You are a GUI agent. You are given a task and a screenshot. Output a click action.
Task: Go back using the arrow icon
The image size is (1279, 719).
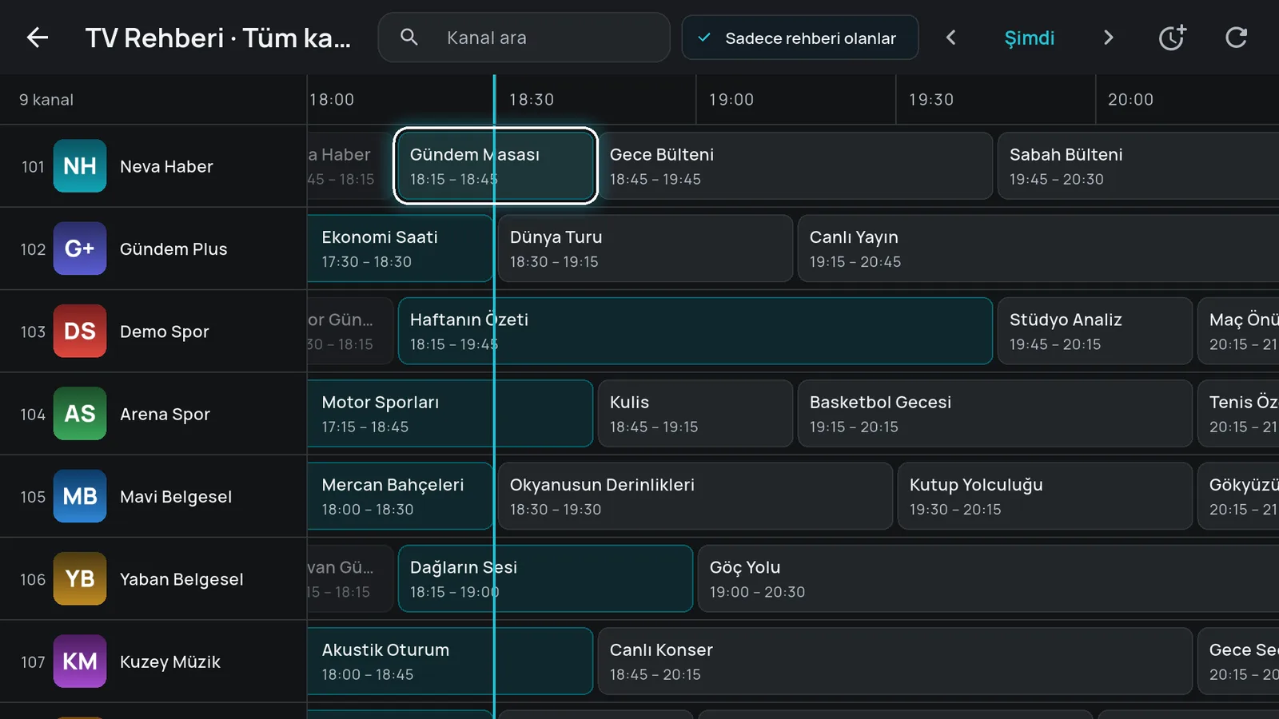click(x=38, y=38)
